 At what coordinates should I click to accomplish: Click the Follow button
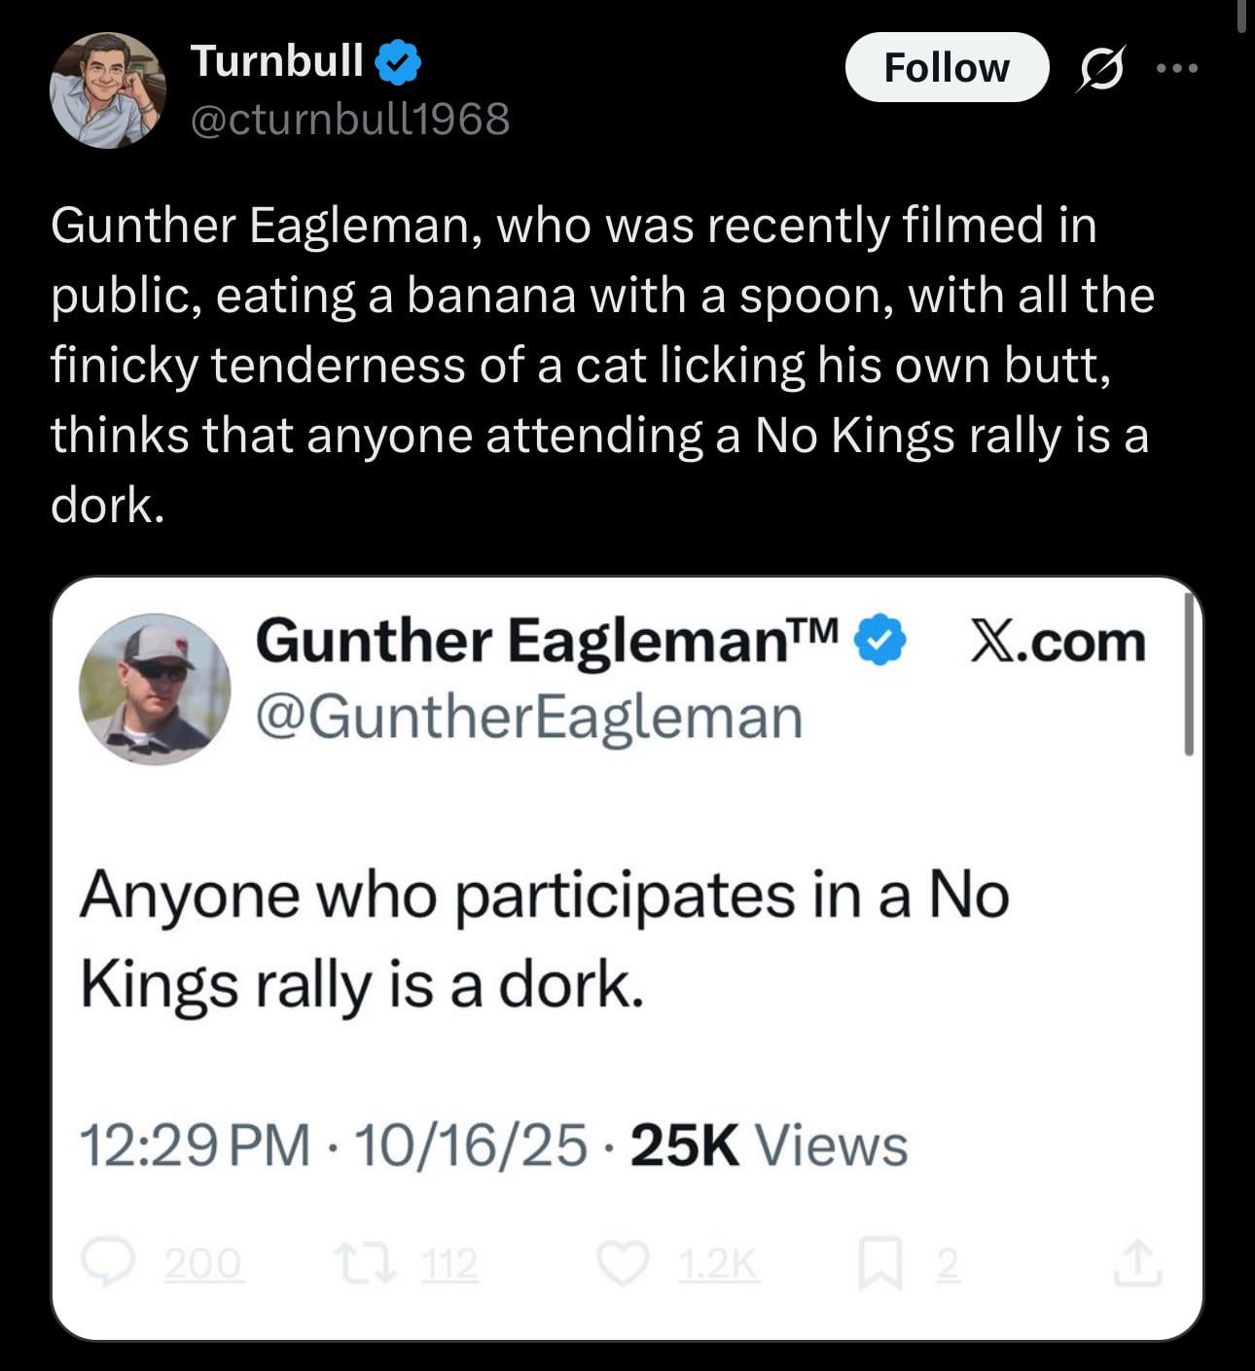pyautogui.click(x=946, y=68)
